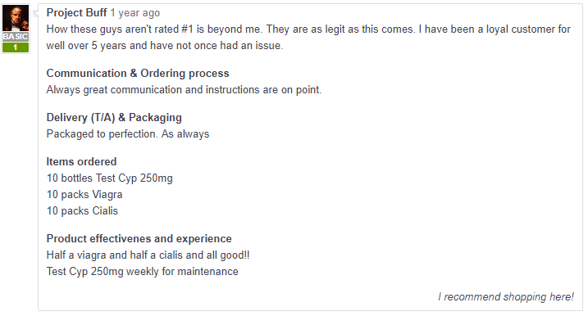Click the '10 packs Viagra' line

tap(84, 195)
